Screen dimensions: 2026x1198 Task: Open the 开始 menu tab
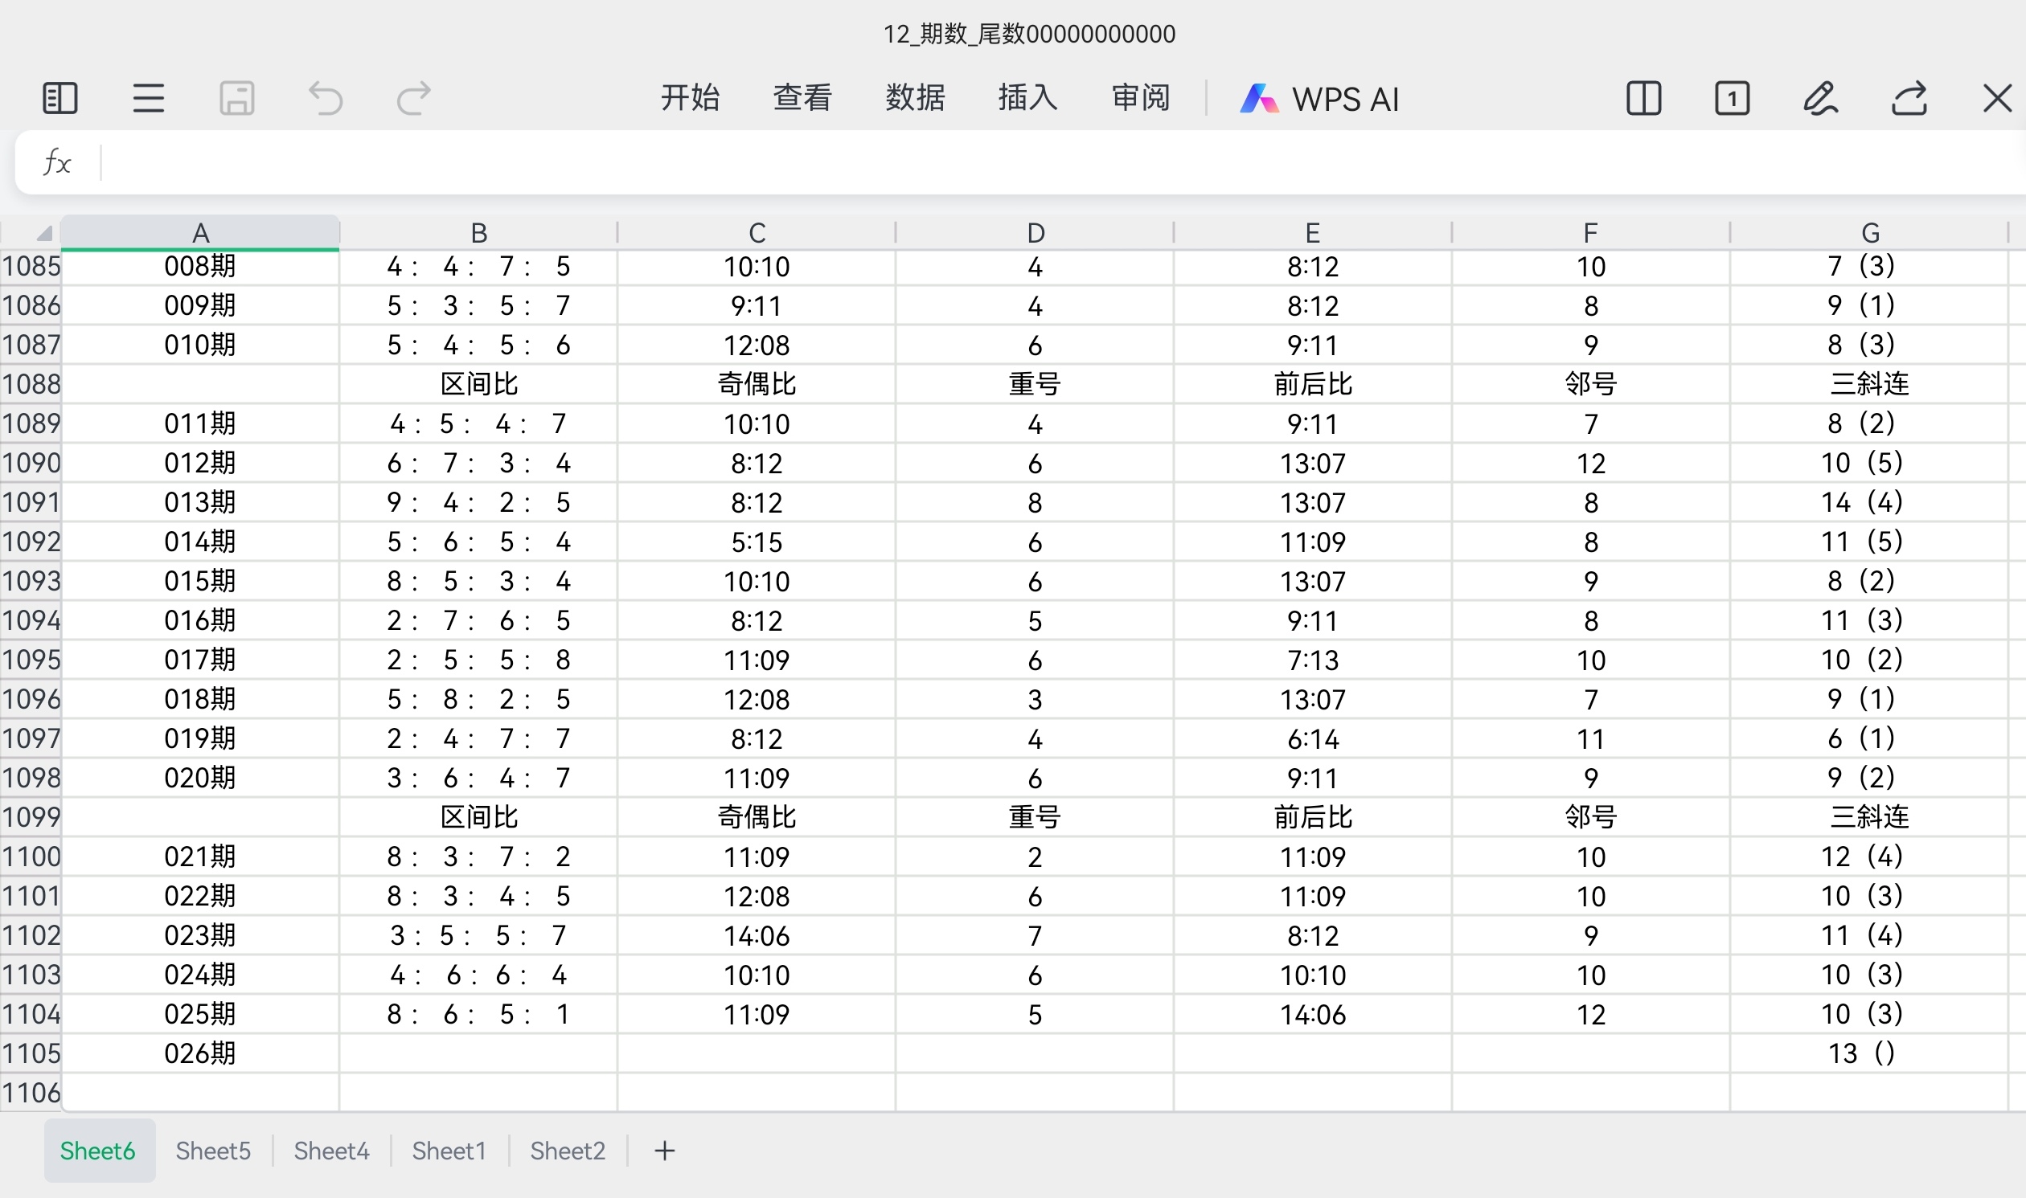click(x=690, y=98)
